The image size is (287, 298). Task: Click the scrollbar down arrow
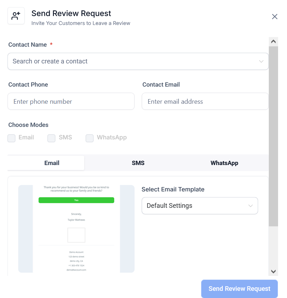pos(273,272)
